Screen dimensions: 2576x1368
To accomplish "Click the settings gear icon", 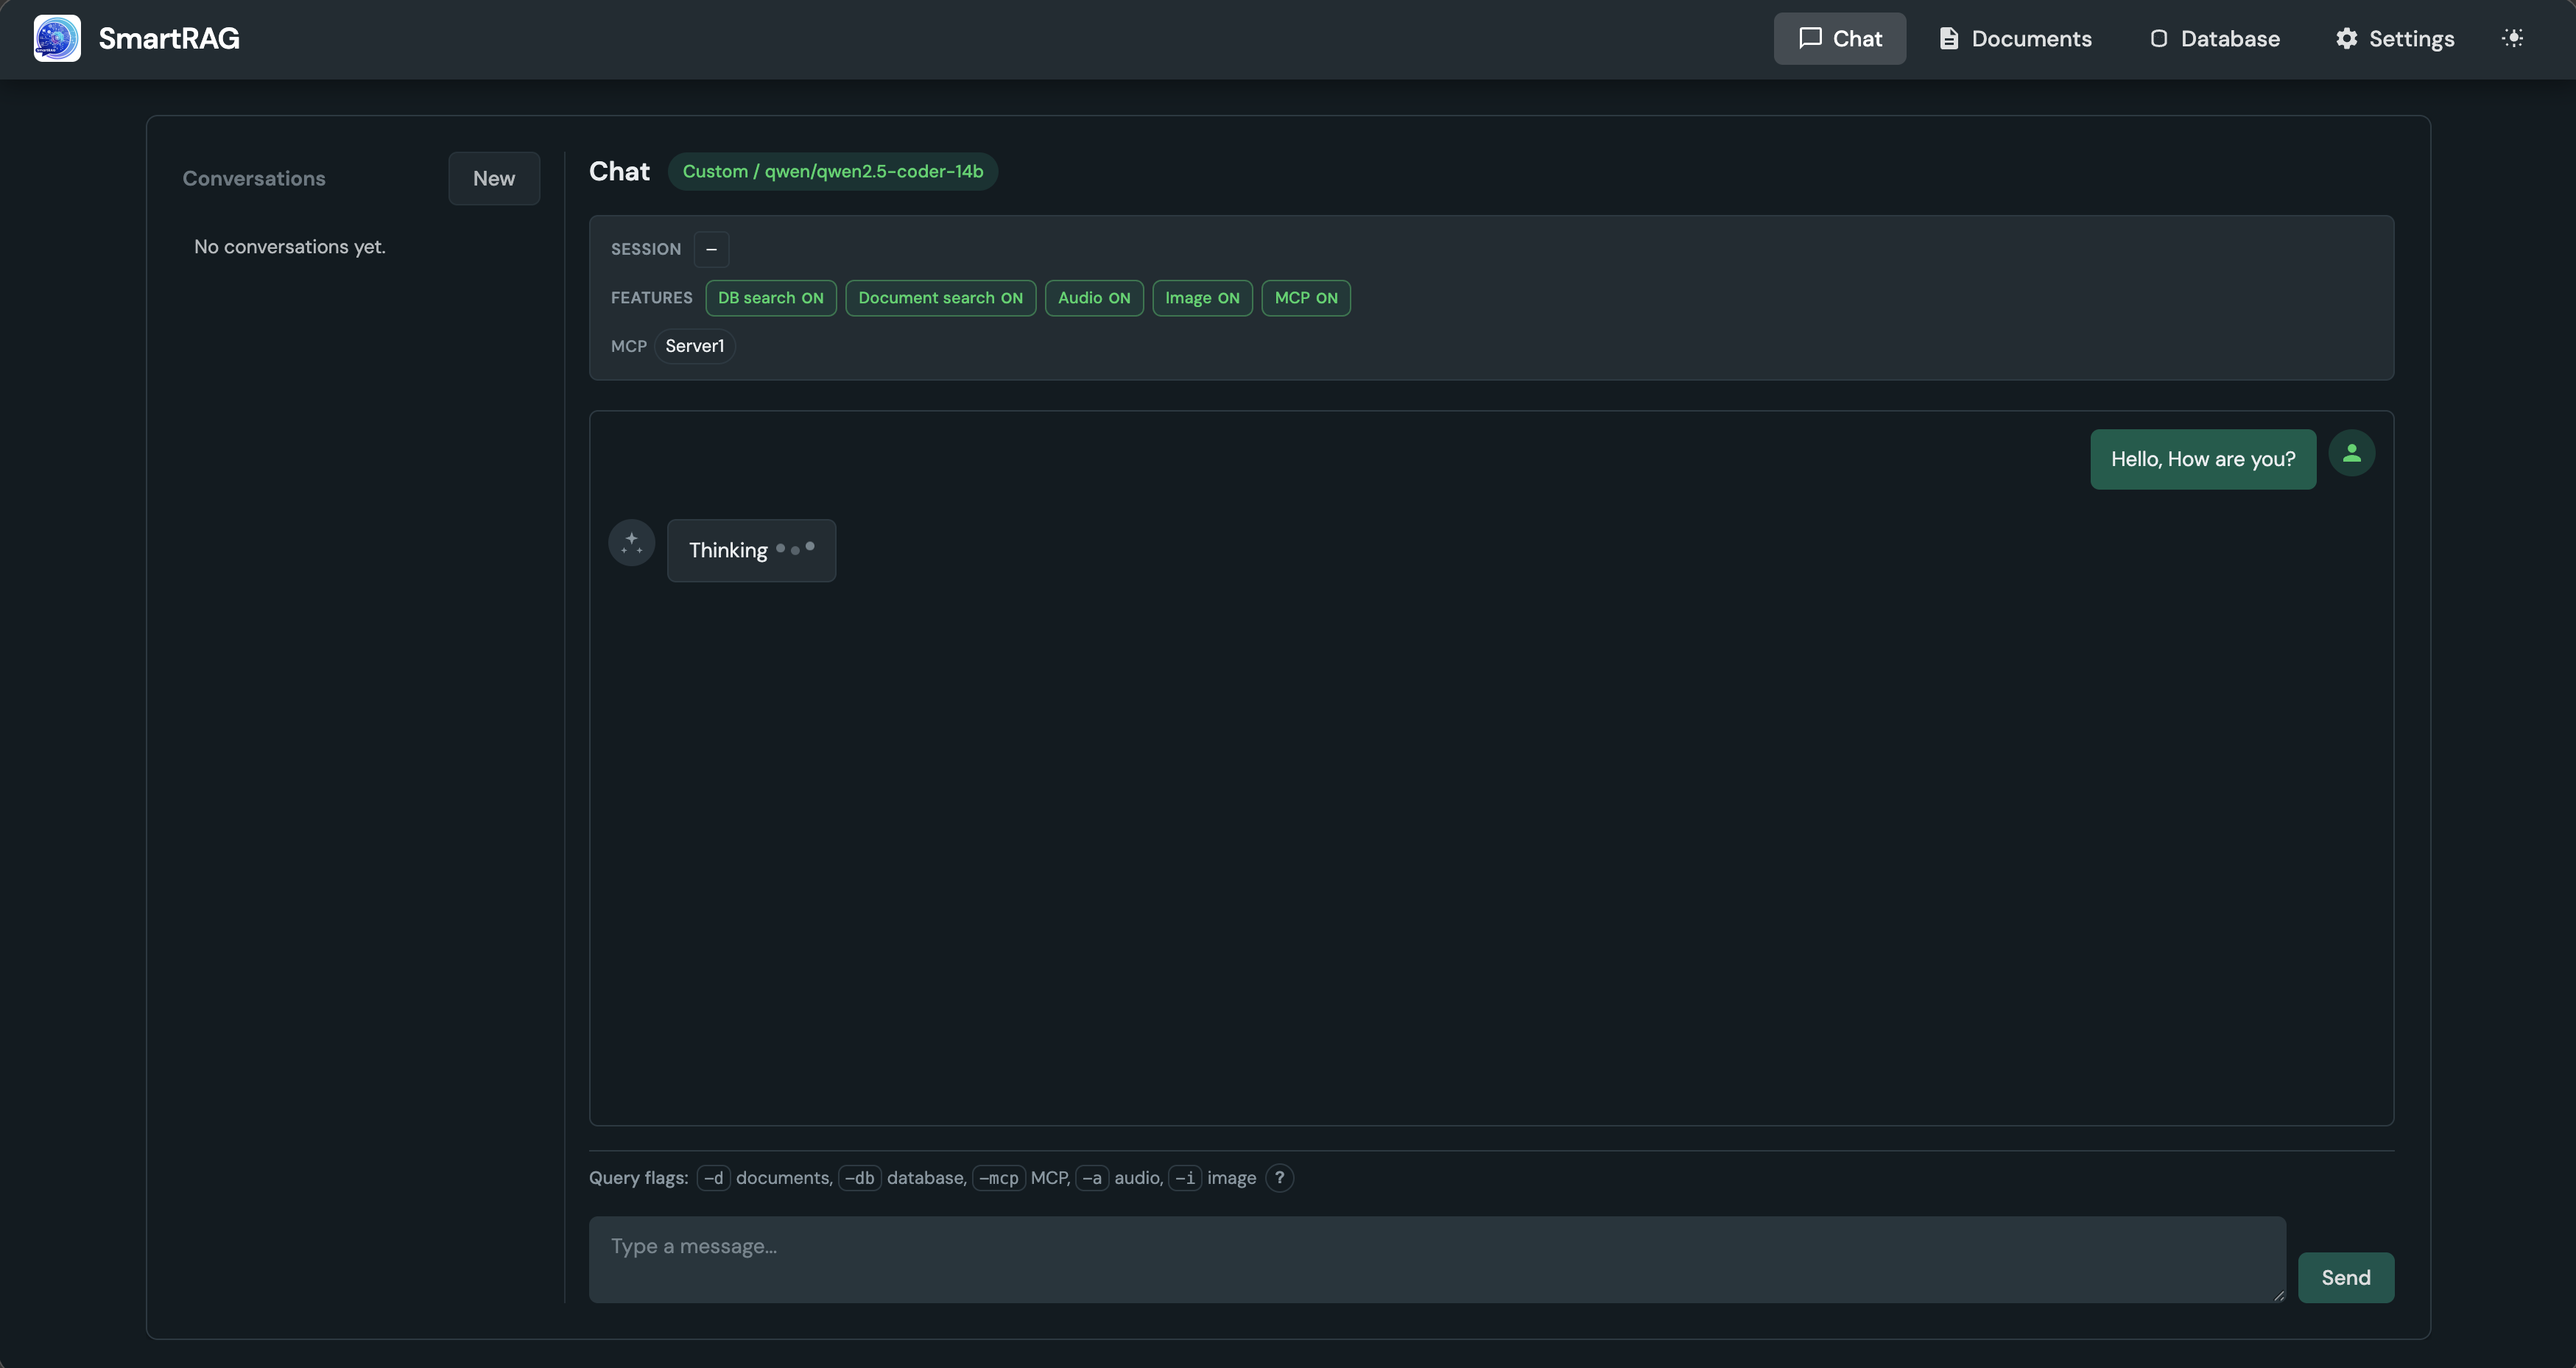I will tap(2346, 38).
